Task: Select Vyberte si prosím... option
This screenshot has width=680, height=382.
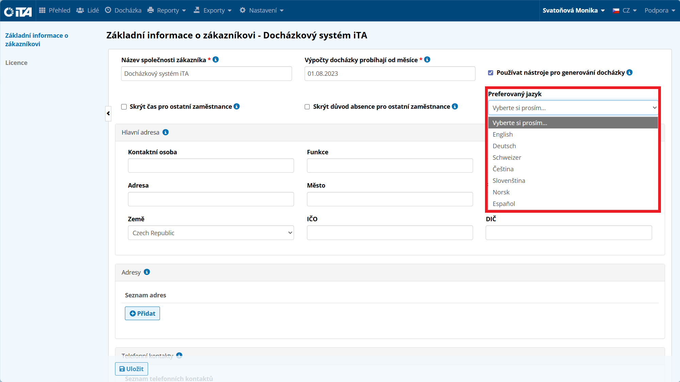Action: [x=573, y=123]
